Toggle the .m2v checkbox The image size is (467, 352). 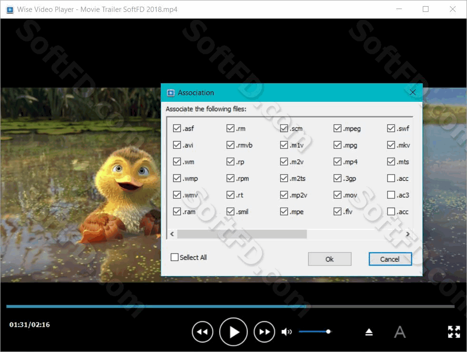[x=284, y=162]
